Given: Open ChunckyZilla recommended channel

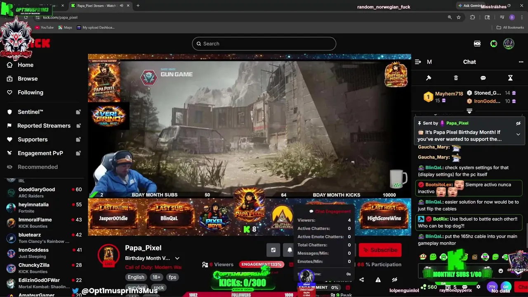Looking at the screenshot, I should coord(44,268).
